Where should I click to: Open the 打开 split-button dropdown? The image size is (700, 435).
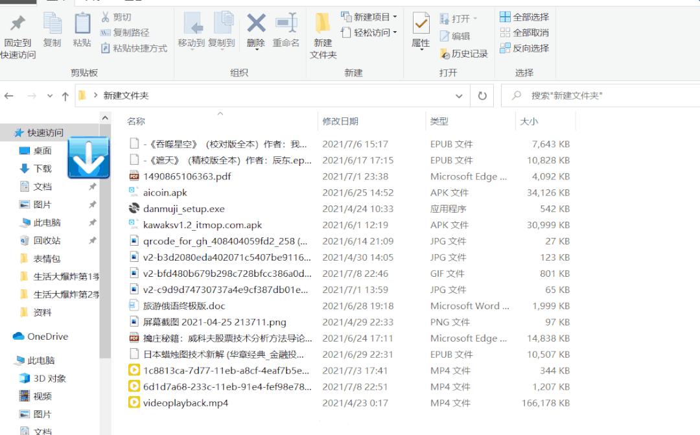click(476, 19)
